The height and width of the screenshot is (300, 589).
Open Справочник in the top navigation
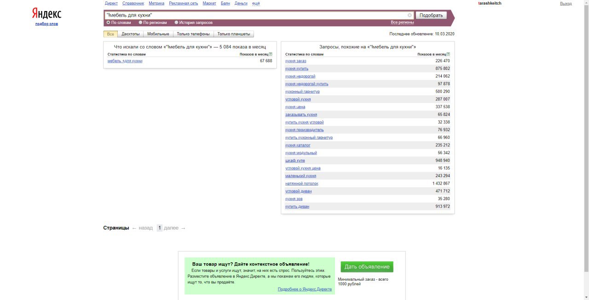[x=133, y=3]
